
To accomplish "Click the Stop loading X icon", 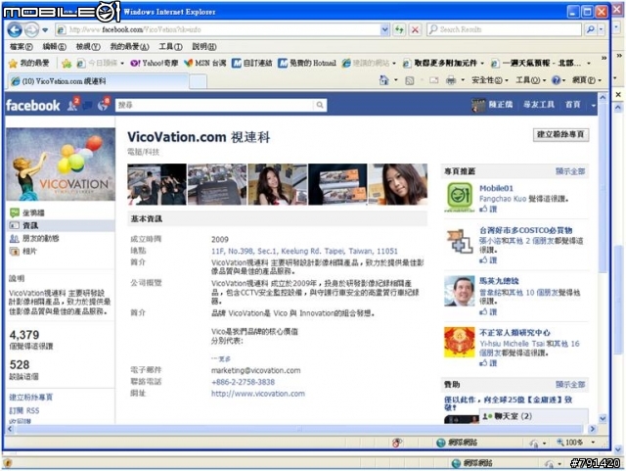I will click(415, 29).
